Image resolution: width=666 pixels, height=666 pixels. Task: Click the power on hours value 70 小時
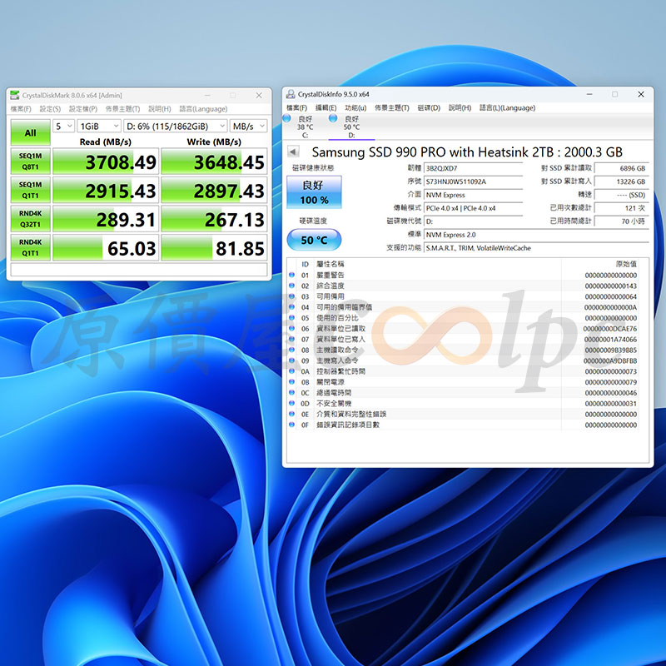[621, 221]
